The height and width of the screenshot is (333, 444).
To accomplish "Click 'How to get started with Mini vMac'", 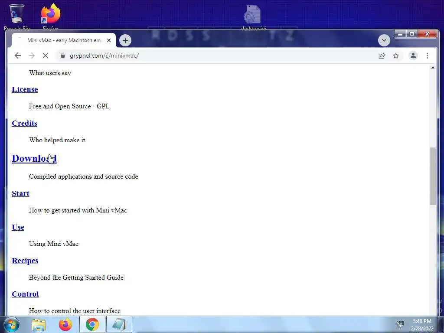I will point(78,210).
